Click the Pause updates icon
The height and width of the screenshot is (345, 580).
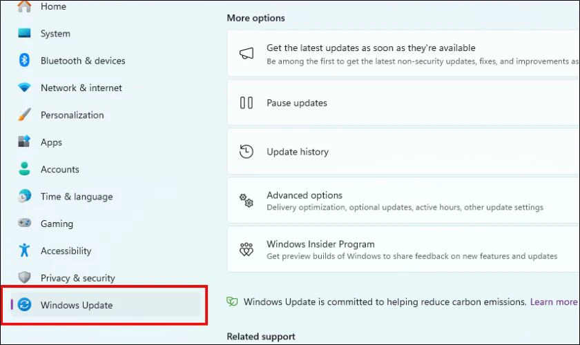(x=246, y=103)
